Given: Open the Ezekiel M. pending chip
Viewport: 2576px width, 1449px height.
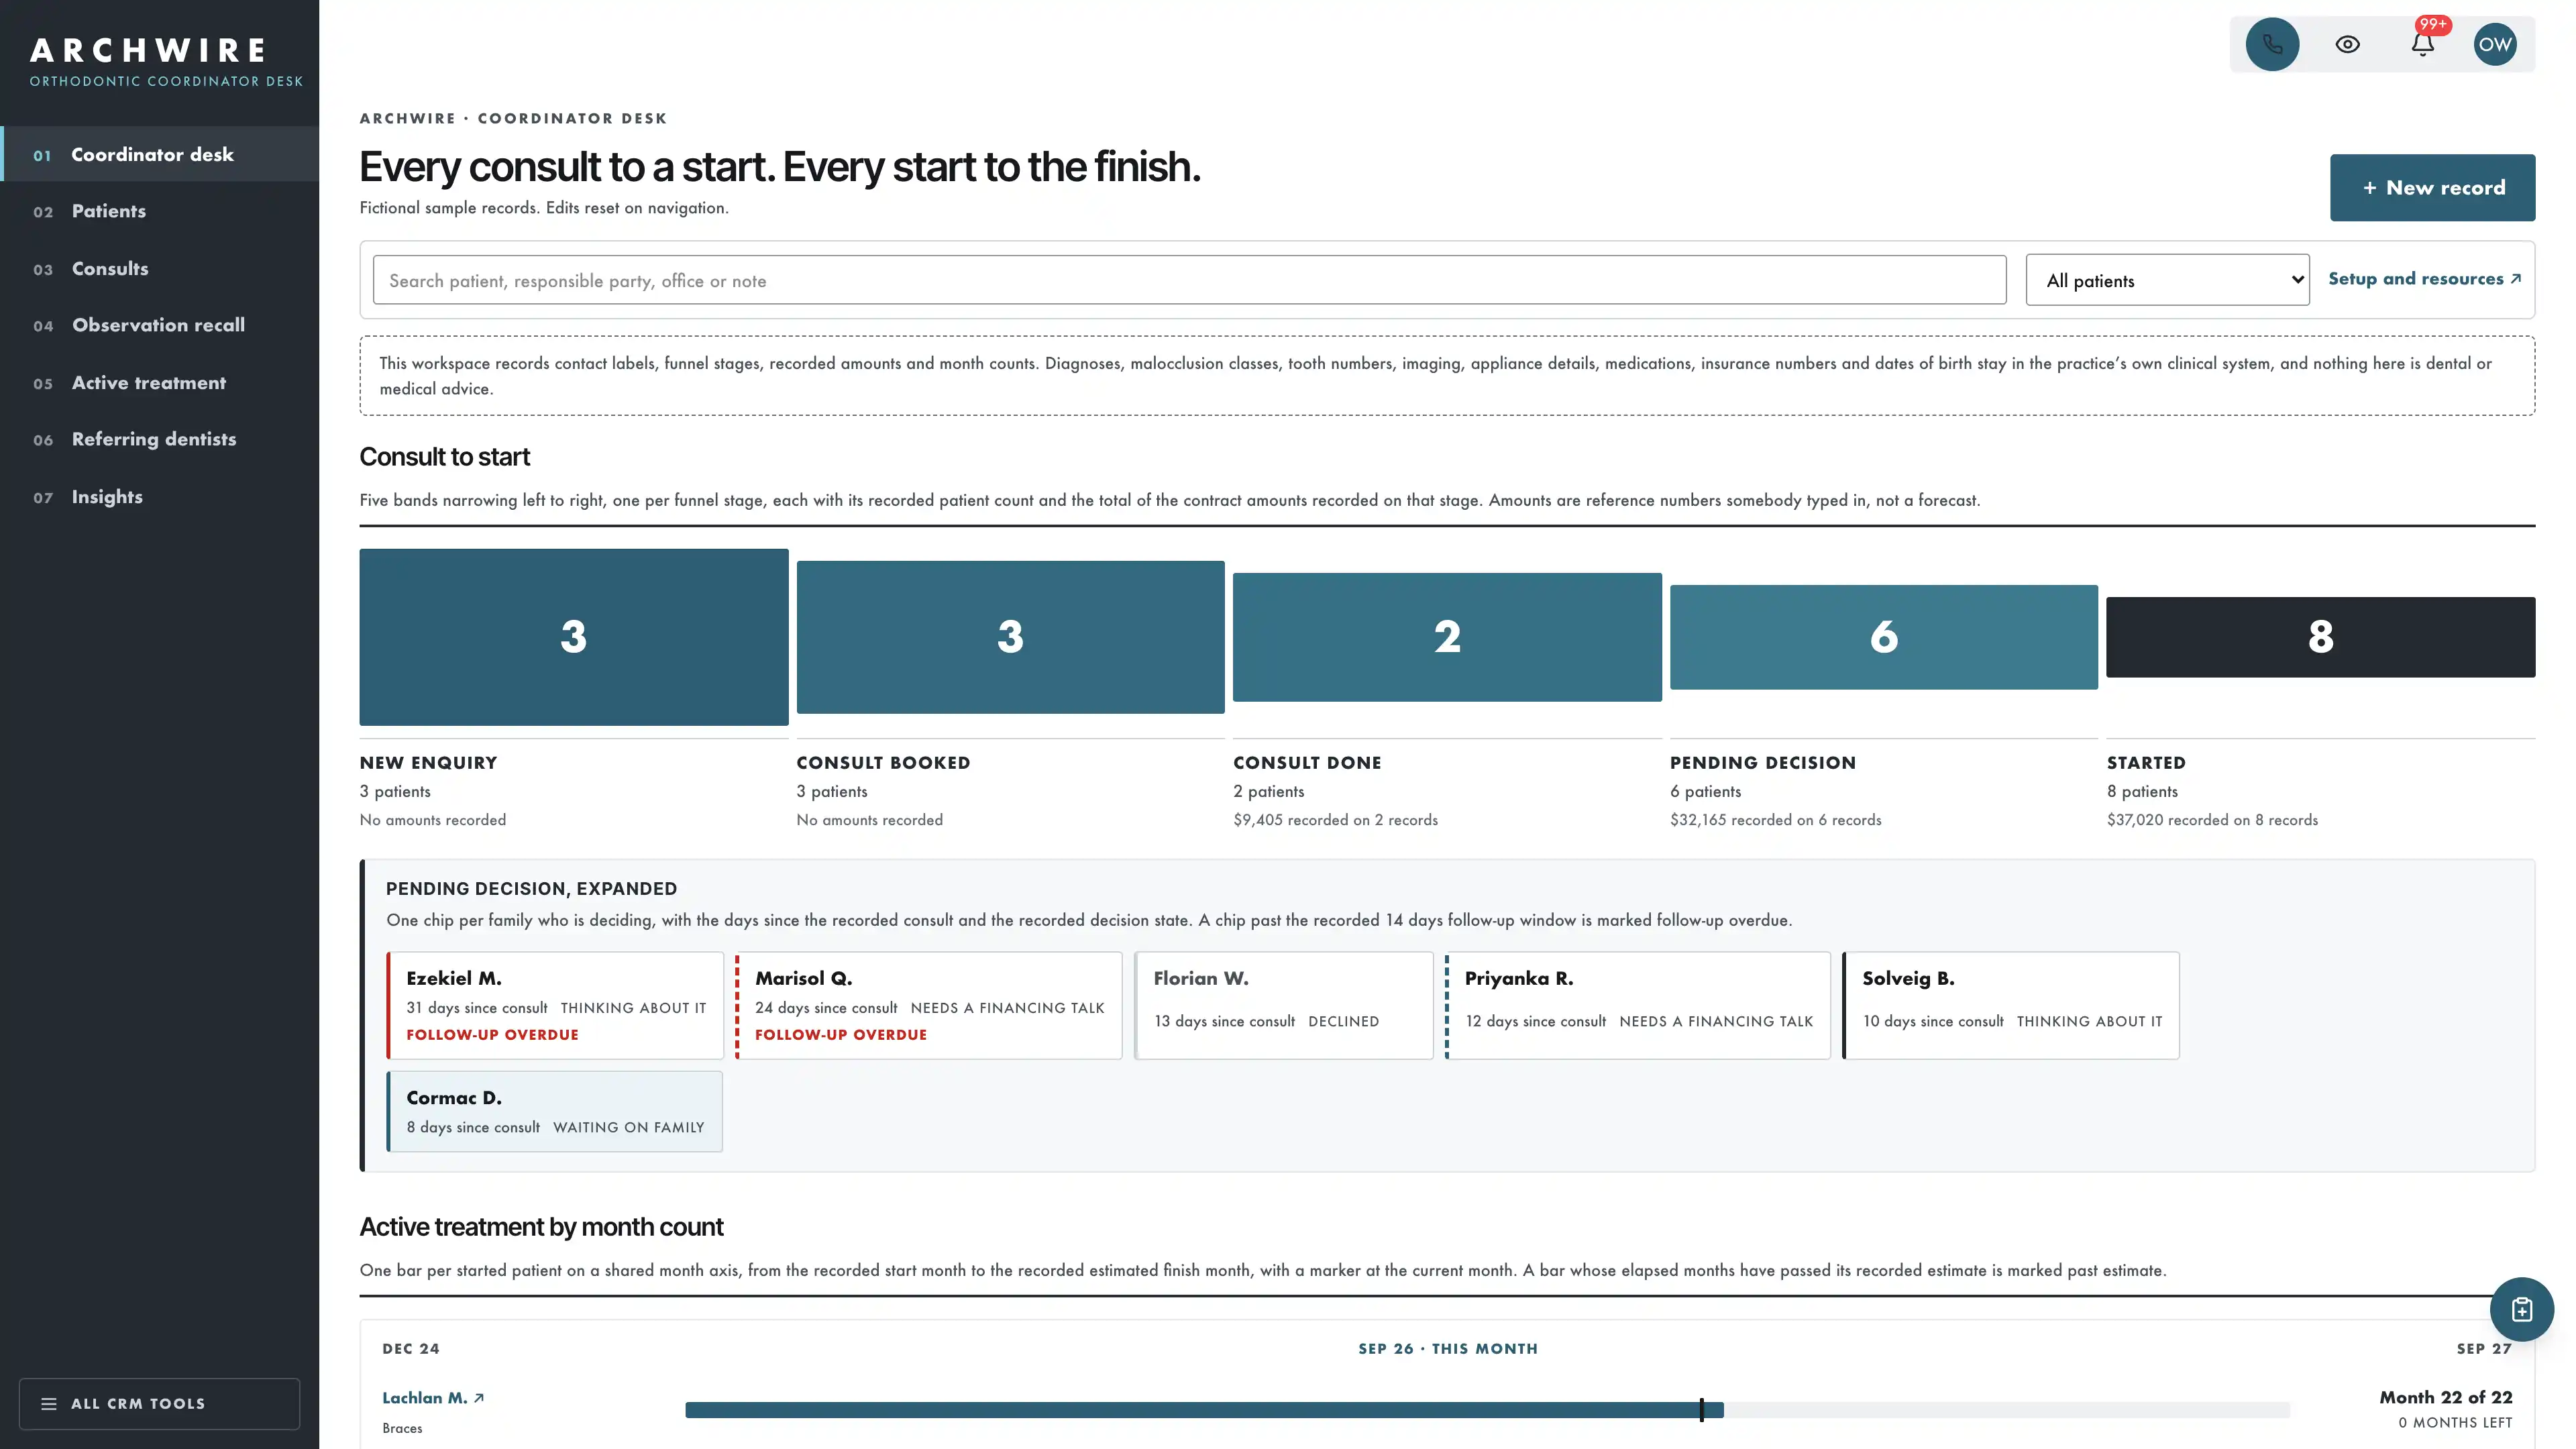Looking at the screenshot, I should pos(555,1005).
